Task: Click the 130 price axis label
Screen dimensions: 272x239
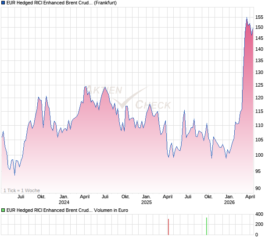Action: click(259, 72)
